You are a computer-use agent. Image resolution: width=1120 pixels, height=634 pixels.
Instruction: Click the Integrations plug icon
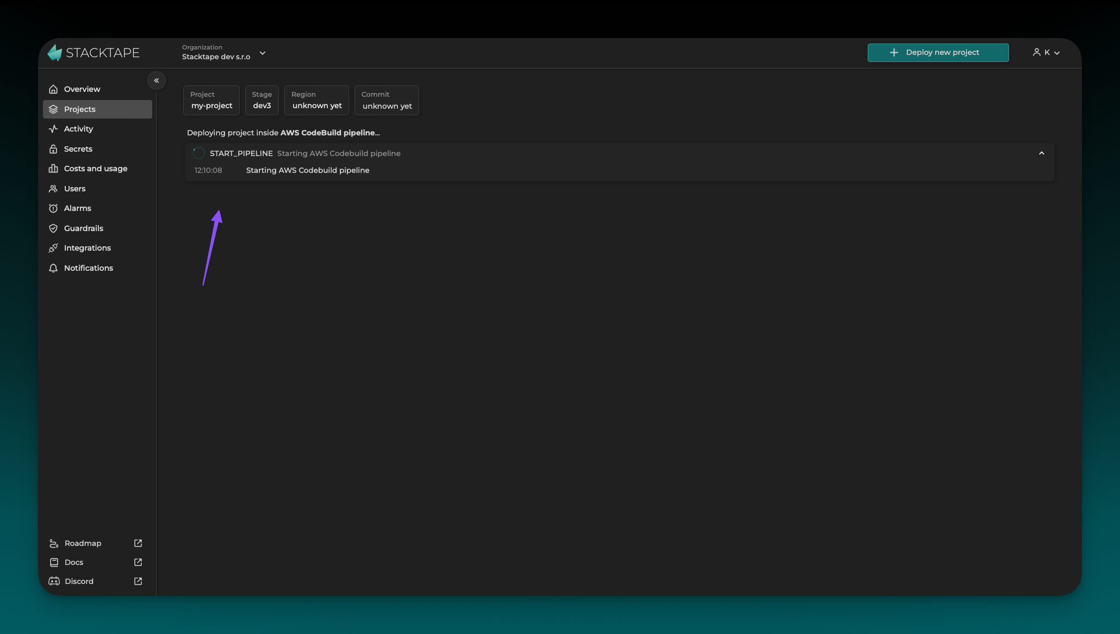tap(53, 248)
